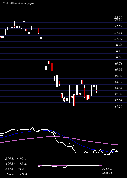Screen dimensions: 127x178
Task: Click the 20.75 price axis label
Action: pyautogui.click(x=118, y=45)
